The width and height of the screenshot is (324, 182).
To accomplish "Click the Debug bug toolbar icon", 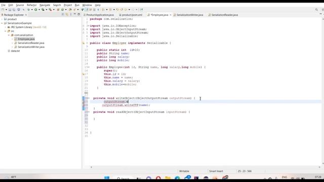I will click(28, 10).
